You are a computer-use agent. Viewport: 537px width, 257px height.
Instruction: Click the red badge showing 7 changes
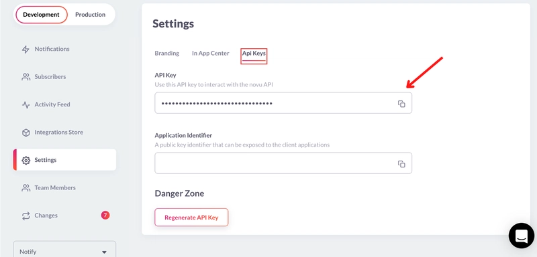click(105, 215)
